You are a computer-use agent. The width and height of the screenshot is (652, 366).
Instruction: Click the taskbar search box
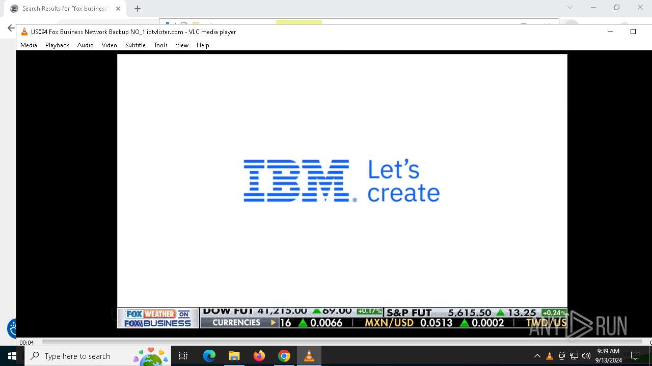(x=98, y=356)
